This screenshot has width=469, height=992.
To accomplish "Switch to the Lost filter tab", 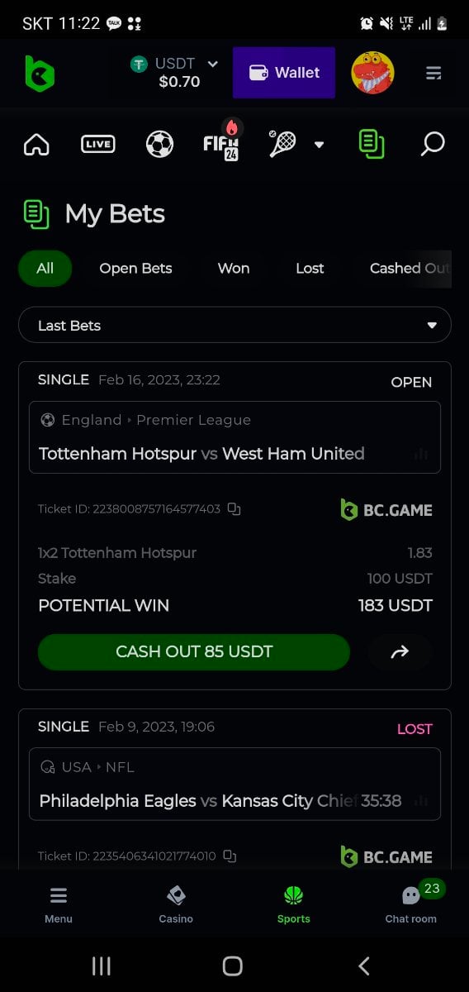I will tap(310, 269).
